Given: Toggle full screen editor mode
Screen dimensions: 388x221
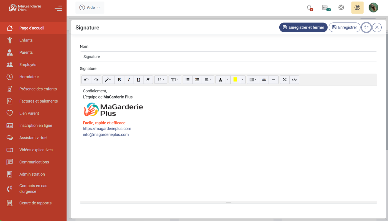Looking at the screenshot, I should (x=285, y=80).
